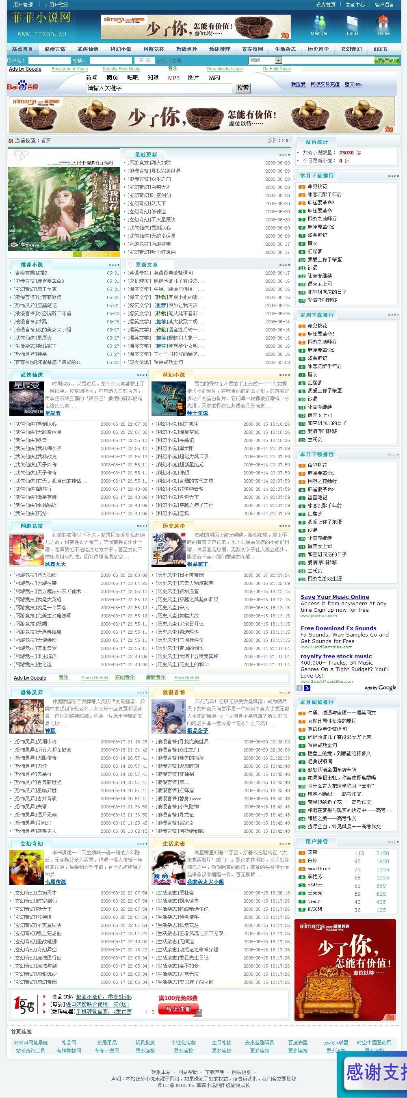Screen dimensions: 407x1098
Task: Open more icon beside 本月下载排行 heading
Action: pos(393,175)
